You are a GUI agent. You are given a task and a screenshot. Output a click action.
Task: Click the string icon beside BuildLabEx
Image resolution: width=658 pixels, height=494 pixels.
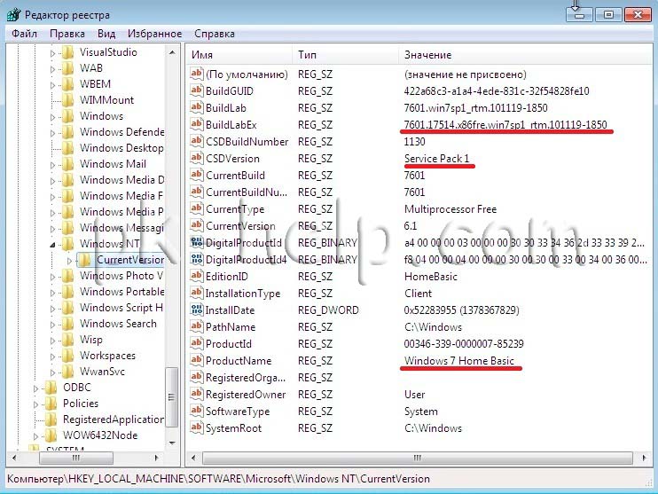(196, 124)
